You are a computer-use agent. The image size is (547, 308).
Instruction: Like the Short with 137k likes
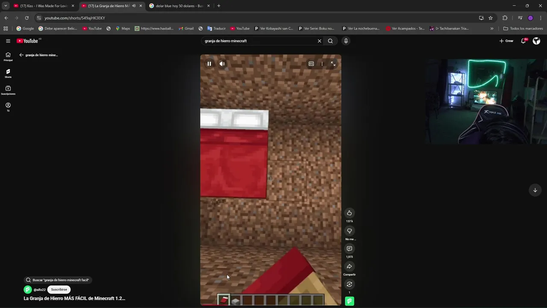tap(349, 213)
